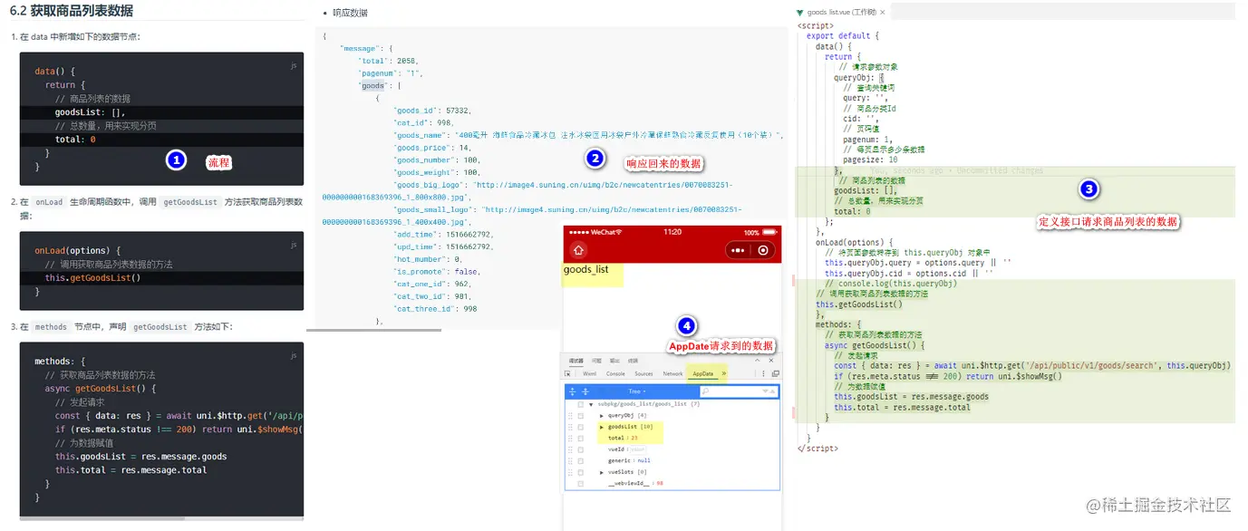The width and height of the screenshot is (1248, 531).
Task: Expand the queryObj node
Action: pyautogui.click(x=602, y=416)
